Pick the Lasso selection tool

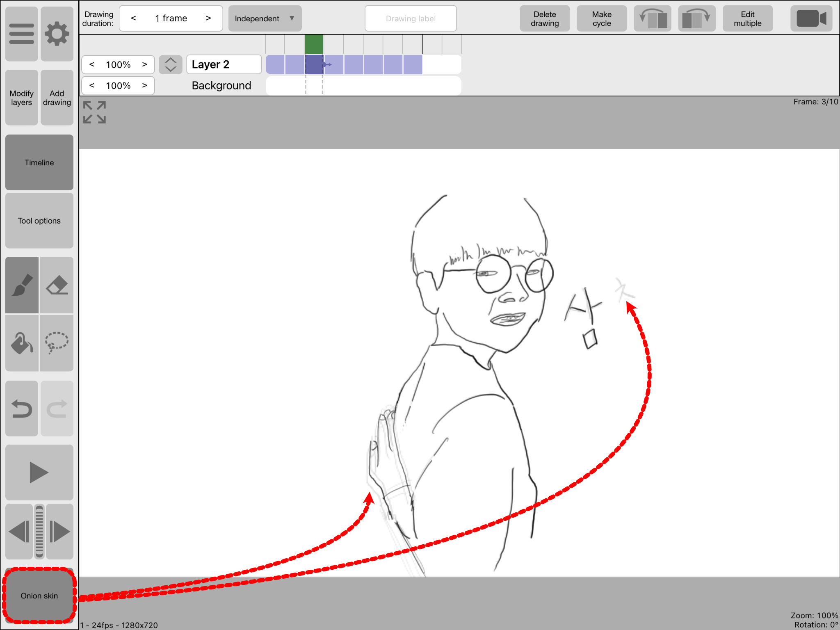point(57,343)
